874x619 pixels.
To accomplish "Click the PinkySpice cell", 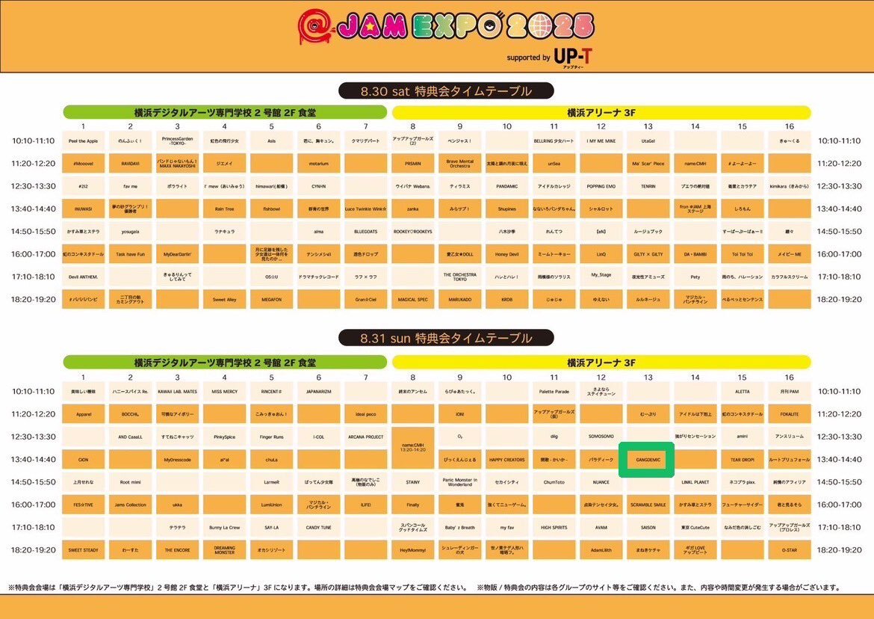I will (225, 437).
